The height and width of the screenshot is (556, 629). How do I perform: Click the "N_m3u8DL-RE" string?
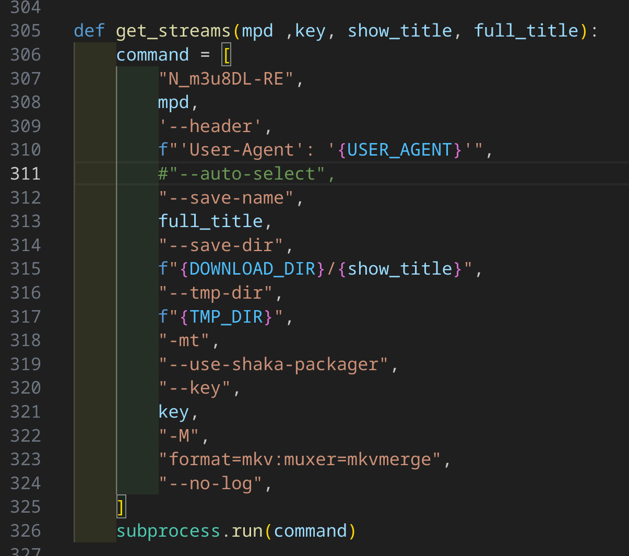[x=226, y=79]
